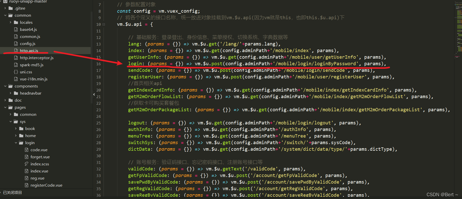462x199 pixels.
Task: Click the registerCode.vue file icon
Action: pos(27,185)
